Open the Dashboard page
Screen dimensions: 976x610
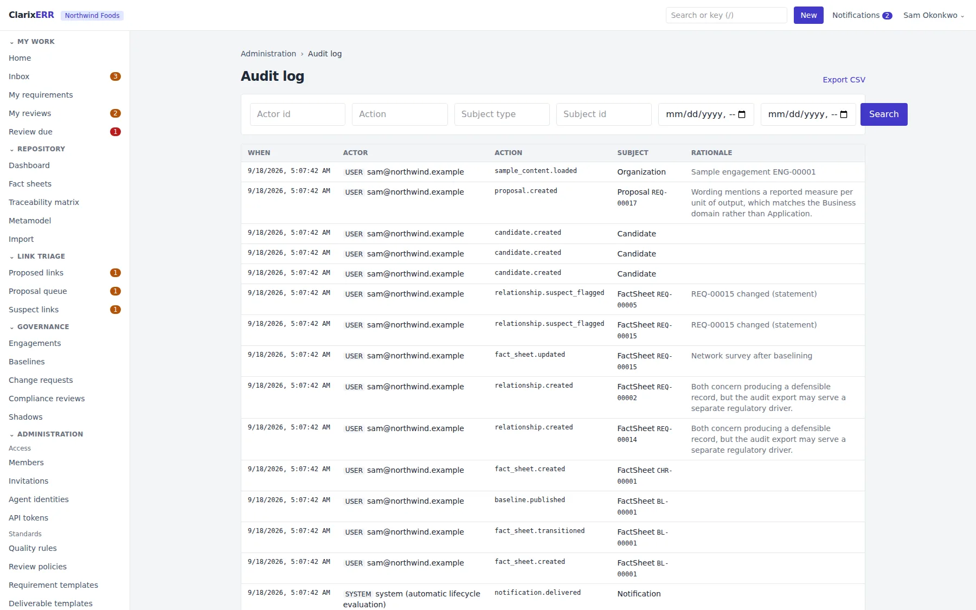coord(65,165)
